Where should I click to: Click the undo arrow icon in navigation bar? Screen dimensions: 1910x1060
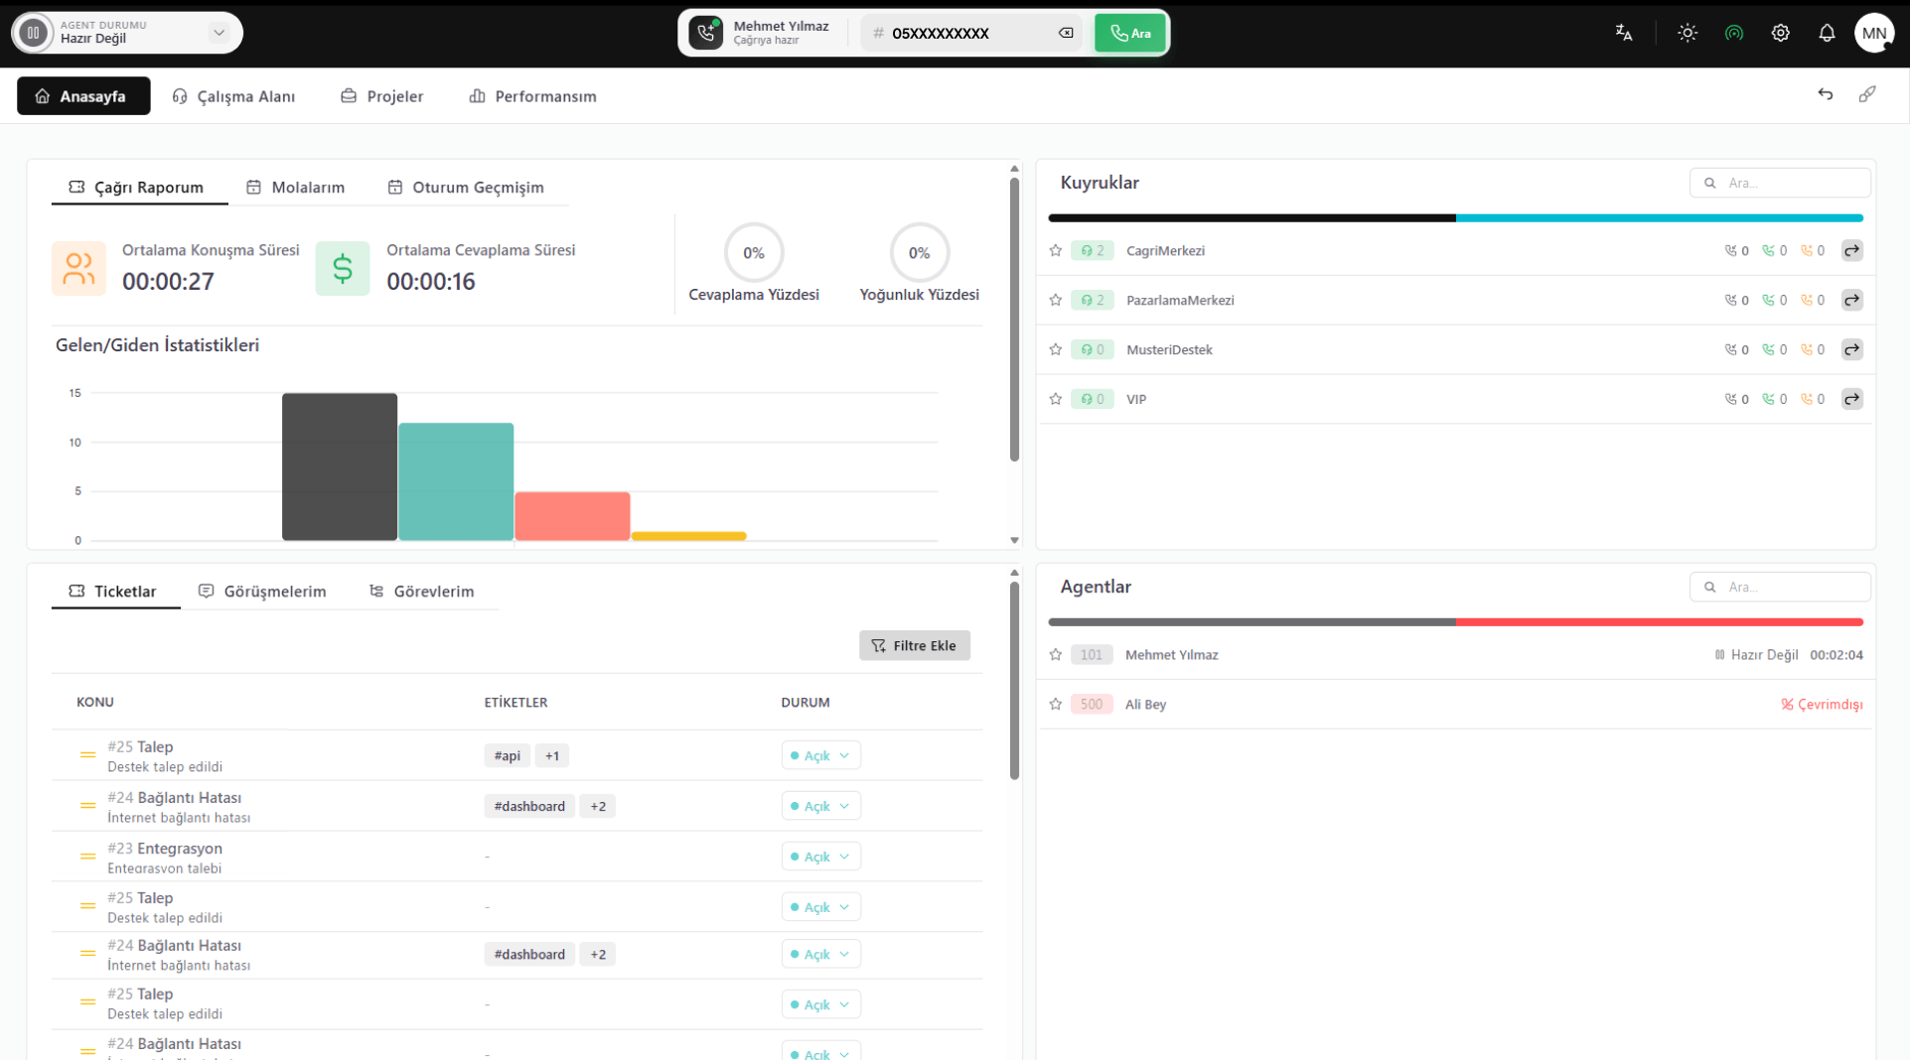(x=1826, y=94)
